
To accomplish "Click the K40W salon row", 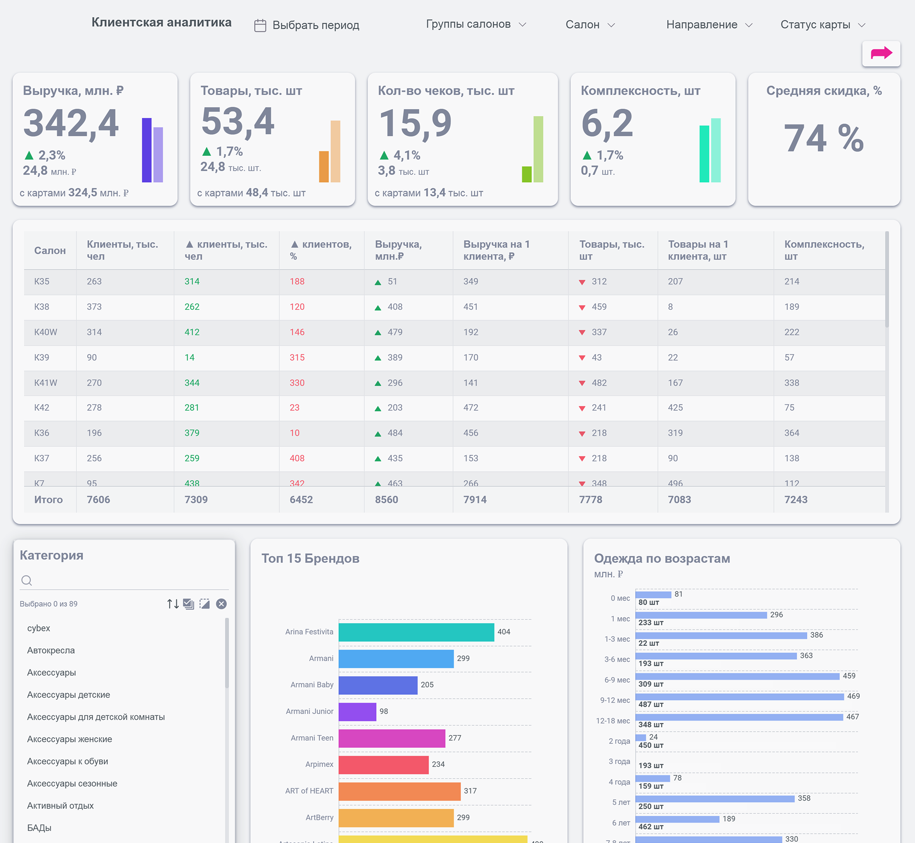I will pyautogui.click(x=455, y=332).
